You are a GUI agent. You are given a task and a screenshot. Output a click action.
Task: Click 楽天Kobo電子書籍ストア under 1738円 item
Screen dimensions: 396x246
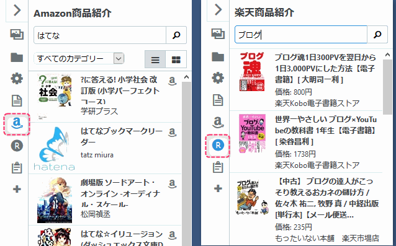317,165
